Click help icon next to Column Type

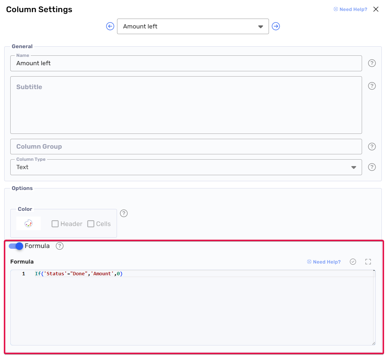click(372, 167)
